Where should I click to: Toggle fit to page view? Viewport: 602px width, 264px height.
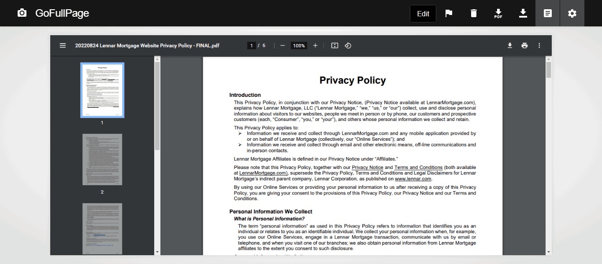coord(334,45)
